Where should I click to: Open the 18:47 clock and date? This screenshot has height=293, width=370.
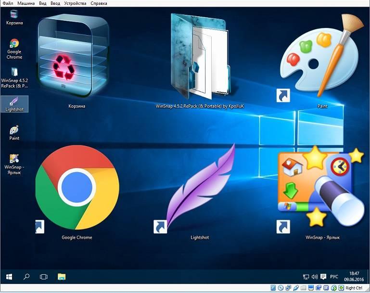pyautogui.click(x=354, y=277)
